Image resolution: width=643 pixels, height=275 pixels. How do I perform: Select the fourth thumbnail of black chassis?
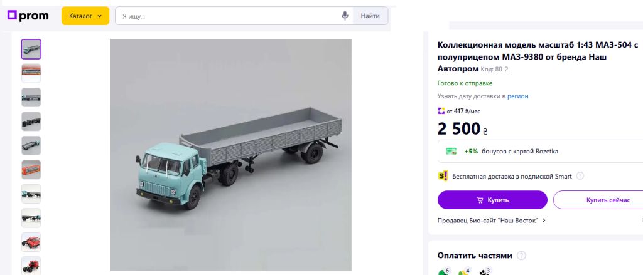31,122
